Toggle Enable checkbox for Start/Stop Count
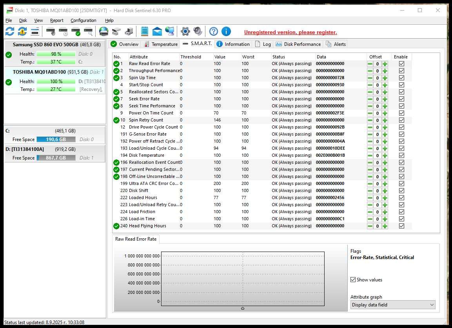The height and width of the screenshot is (328, 452). [x=401, y=85]
